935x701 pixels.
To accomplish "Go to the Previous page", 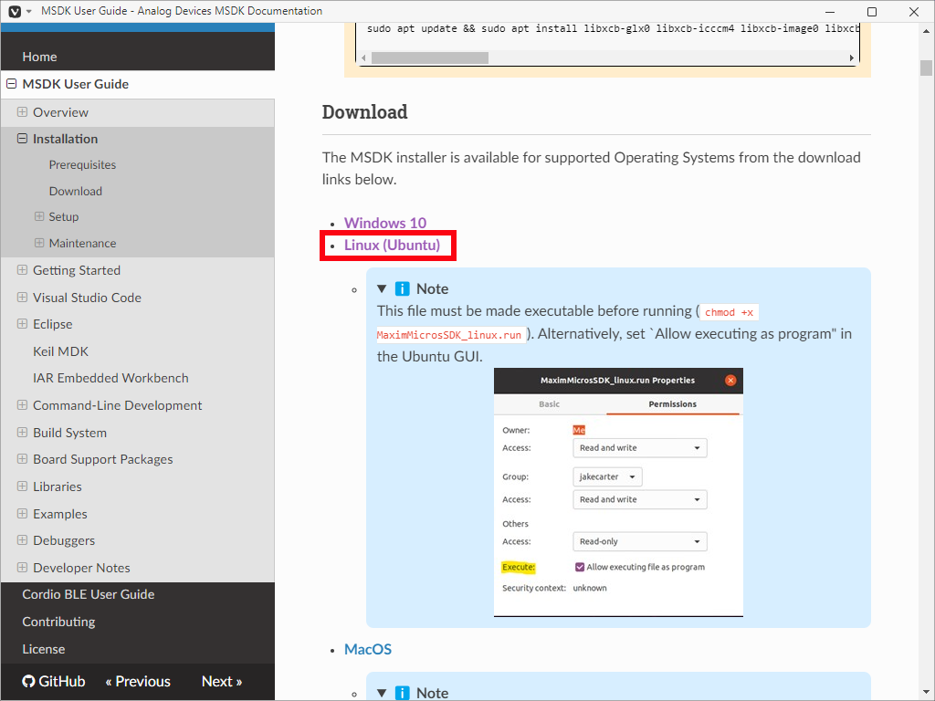I will [138, 681].
